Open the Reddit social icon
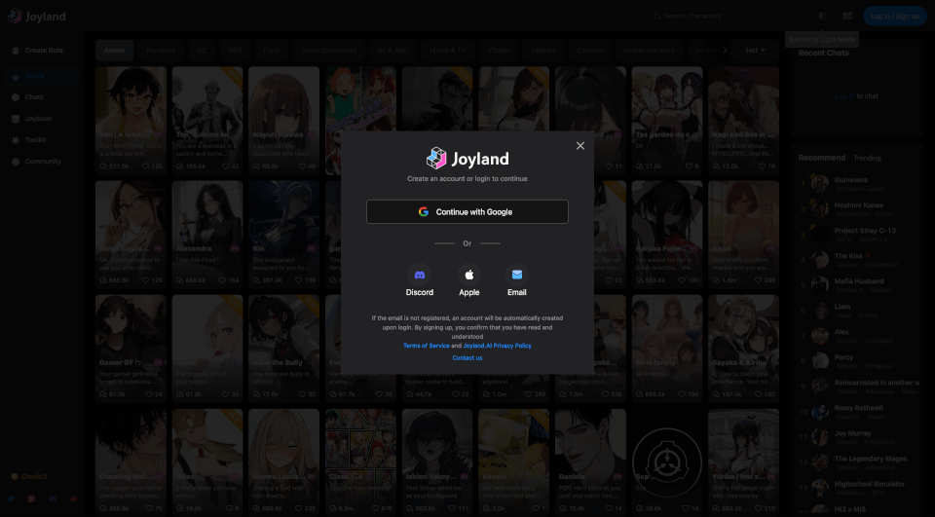This screenshot has height=517, width=935. coord(73,499)
